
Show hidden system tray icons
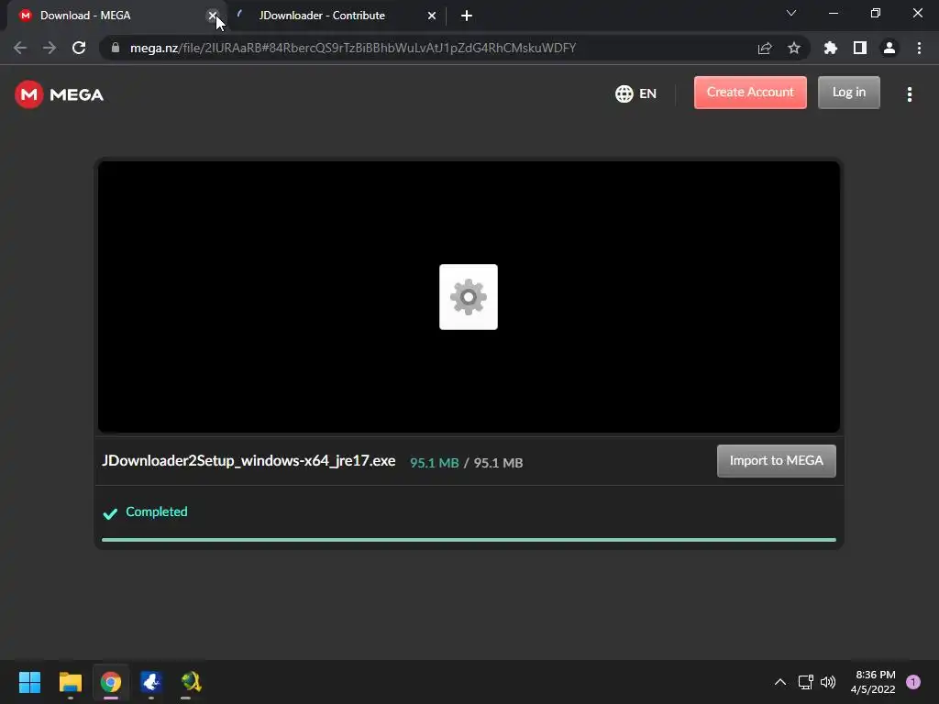click(x=780, y=682)
